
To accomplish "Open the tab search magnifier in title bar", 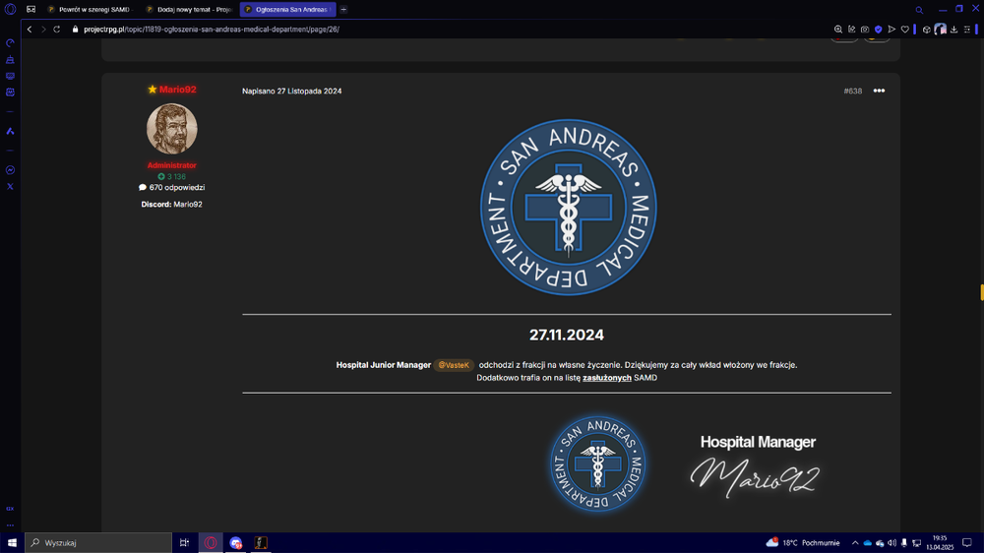I will [x=919, y=10].
